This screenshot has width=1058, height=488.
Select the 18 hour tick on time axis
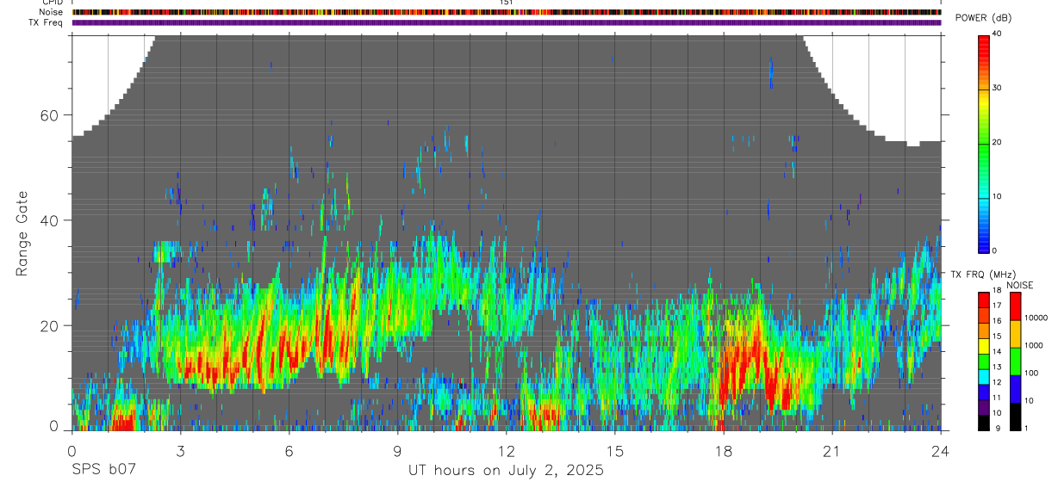[x=724, y=449]
